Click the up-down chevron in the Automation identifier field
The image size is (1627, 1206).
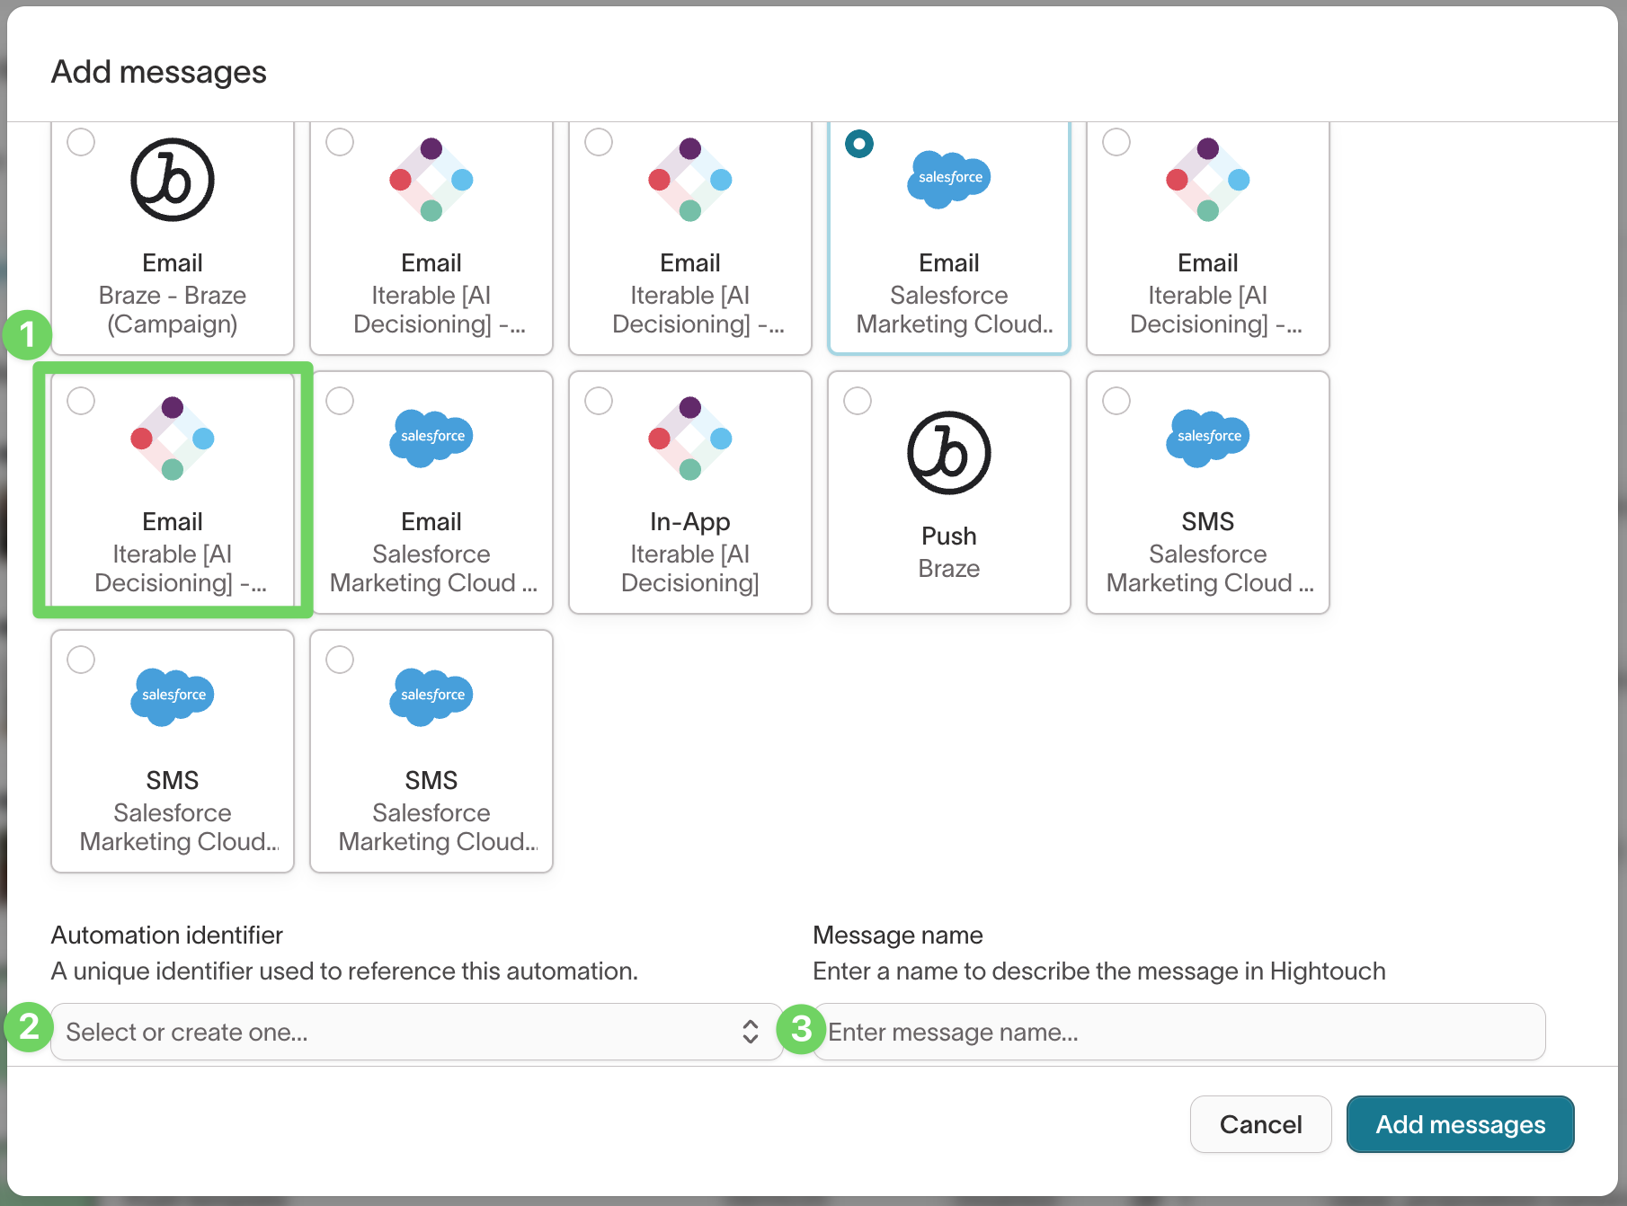(x=750, y=1032)
